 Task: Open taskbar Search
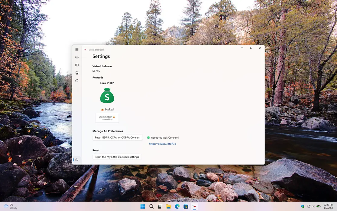151,206
